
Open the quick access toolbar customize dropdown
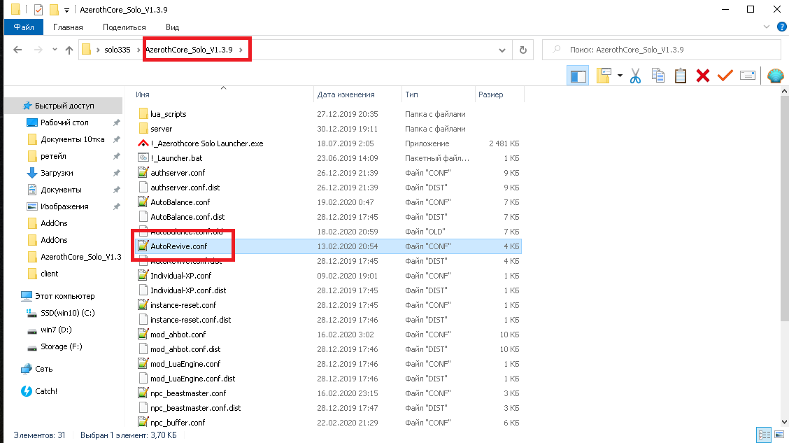point(66,10)
